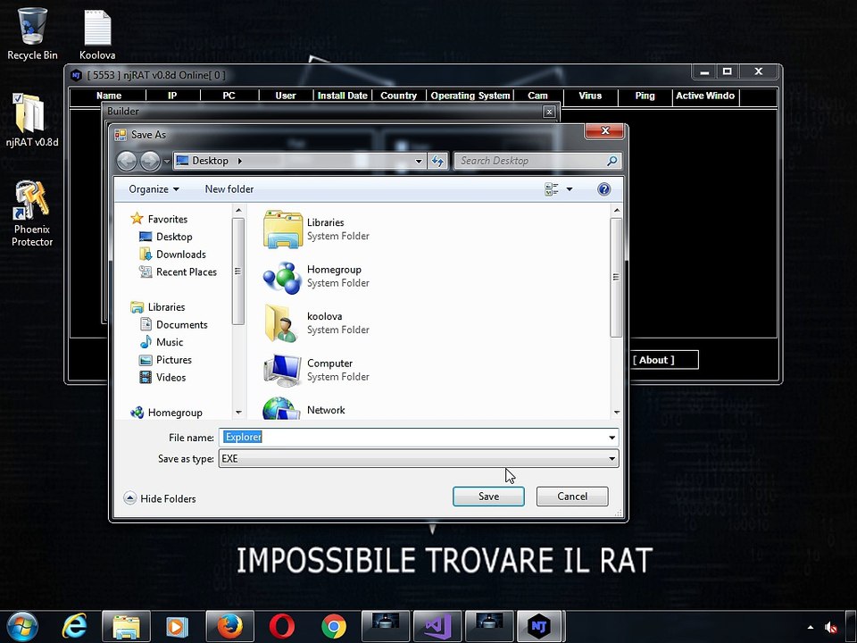
Task: Click the search magnifier icon
Action: (612, 161)
